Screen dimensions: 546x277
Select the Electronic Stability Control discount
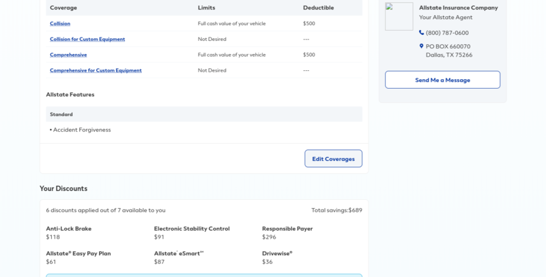[191, 229]
